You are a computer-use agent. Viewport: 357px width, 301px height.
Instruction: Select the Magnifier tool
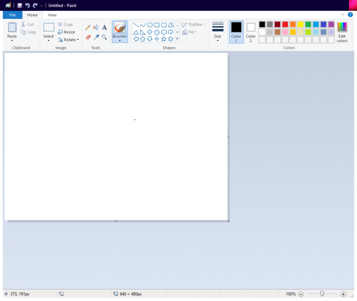pos(104,37)
